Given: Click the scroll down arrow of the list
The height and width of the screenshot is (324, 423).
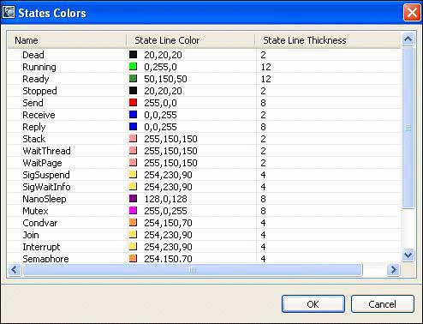Looking at the screenshot, I should (408, 255).
